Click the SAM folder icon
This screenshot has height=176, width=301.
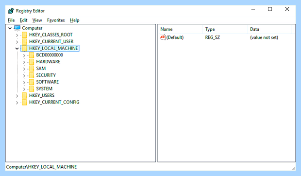32,69
